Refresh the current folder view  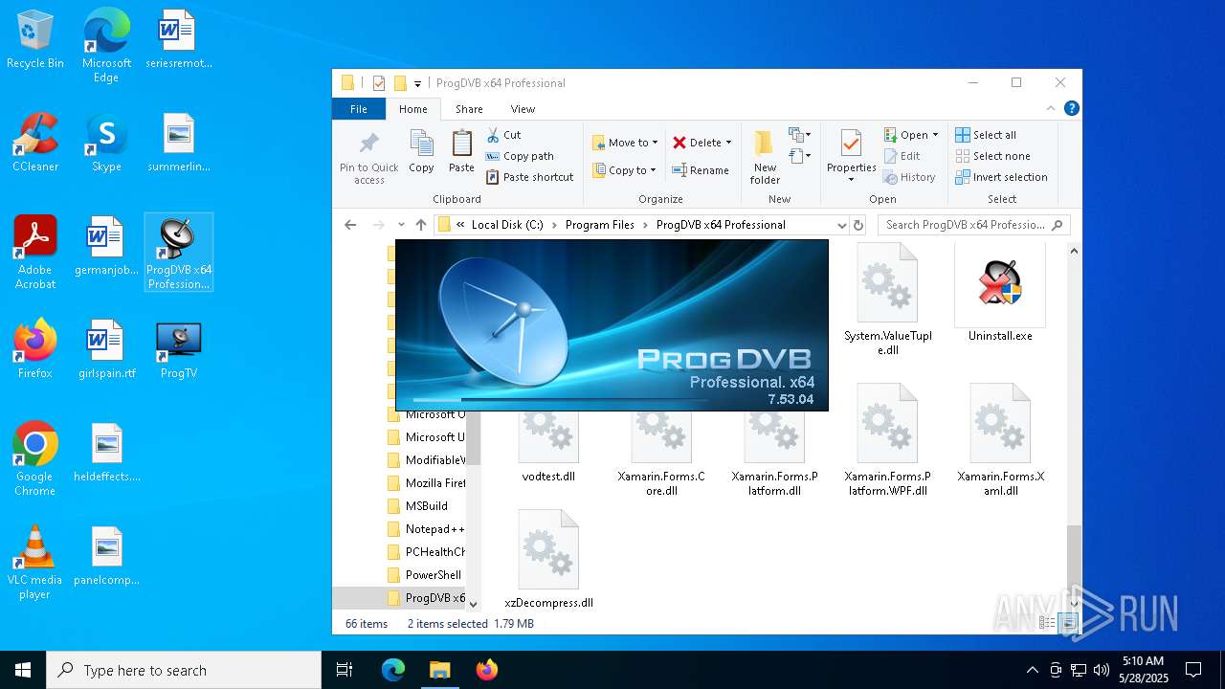point(858,225)
